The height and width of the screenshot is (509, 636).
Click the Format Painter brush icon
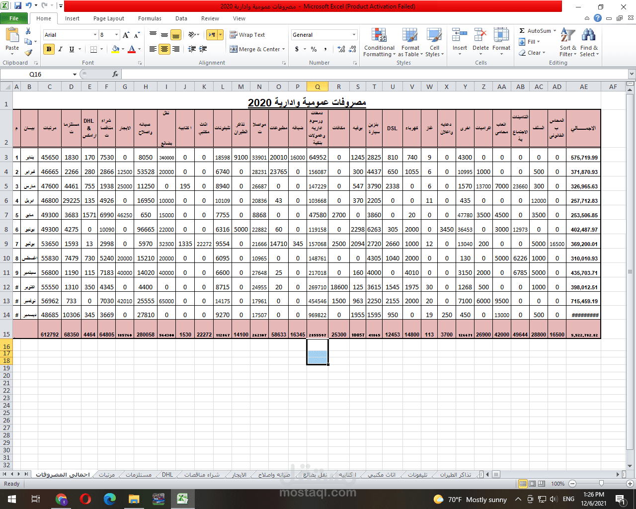[x=28, y=52]
